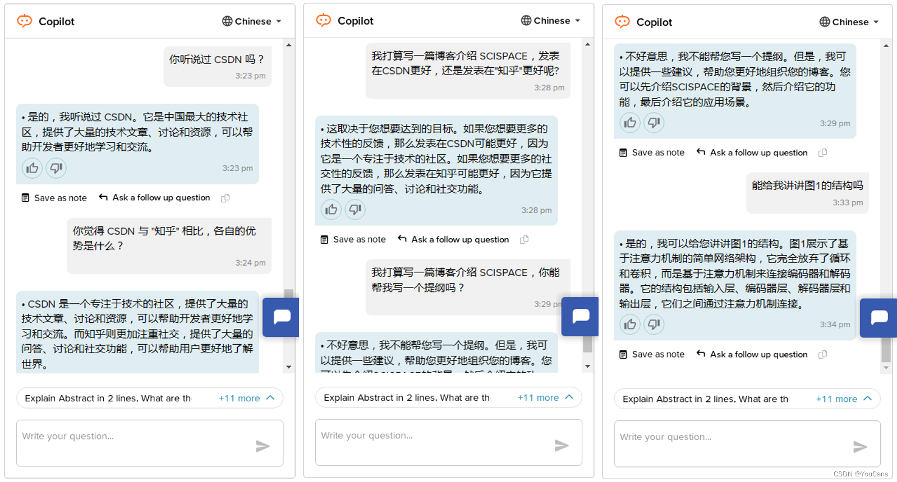
Task: Save as note under 3:29 pm answer, right panel
Action: (x=652, y=152)
